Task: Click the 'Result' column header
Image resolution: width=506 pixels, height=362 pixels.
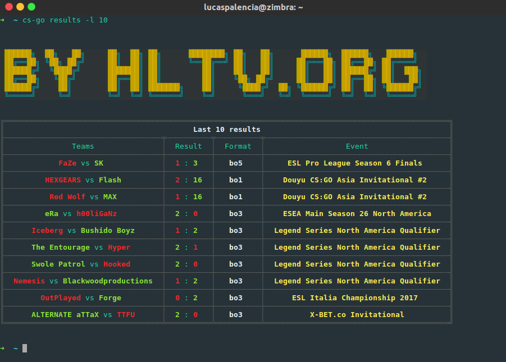Action: tap(188, 146)
